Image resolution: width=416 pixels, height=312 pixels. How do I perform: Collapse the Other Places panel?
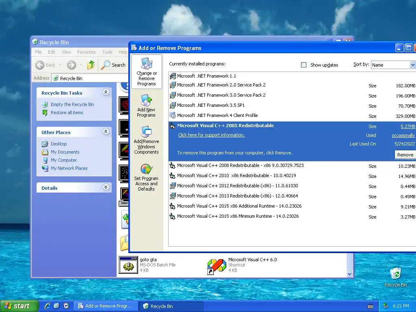[x=106, y=131]
